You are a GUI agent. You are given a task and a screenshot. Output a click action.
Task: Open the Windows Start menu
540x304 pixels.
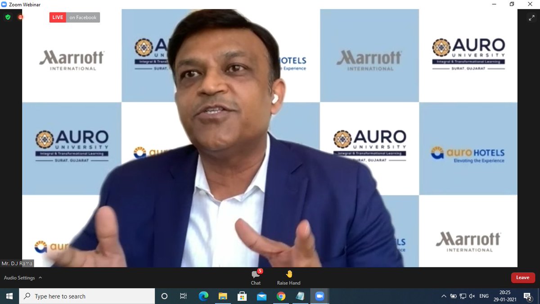10,296
